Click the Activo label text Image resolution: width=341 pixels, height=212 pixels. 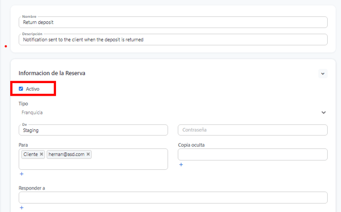tap(33, 89)
